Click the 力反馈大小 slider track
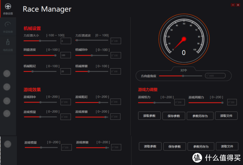 click(x=40, y=41)
